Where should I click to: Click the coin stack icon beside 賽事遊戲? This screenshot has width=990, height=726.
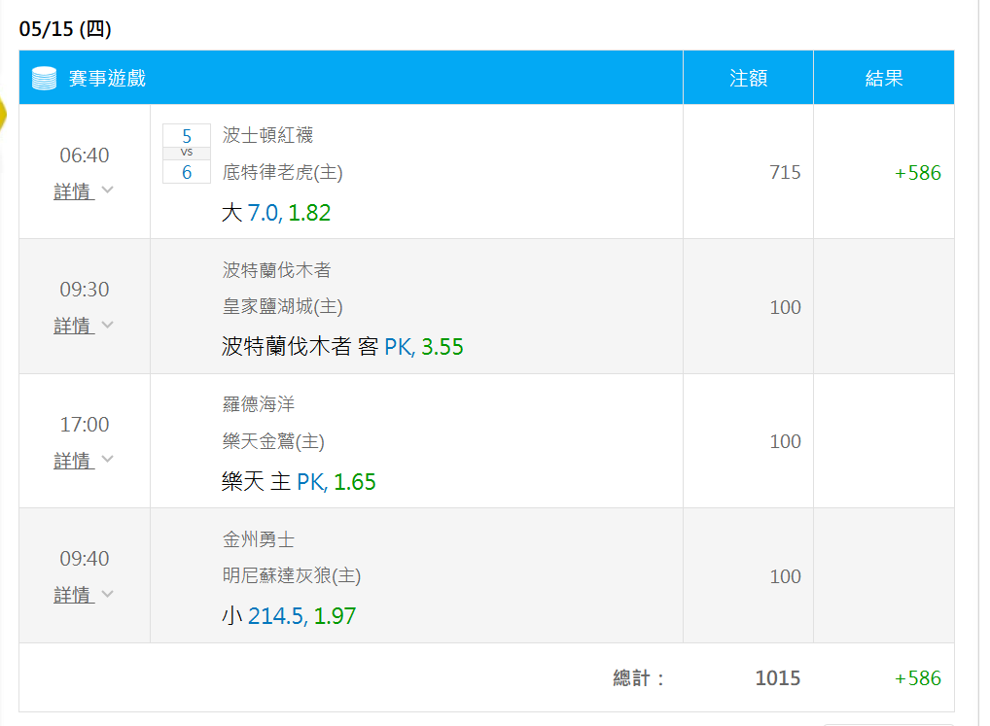point(44,78)
